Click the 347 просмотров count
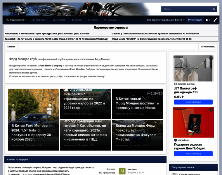 (107, 173)
